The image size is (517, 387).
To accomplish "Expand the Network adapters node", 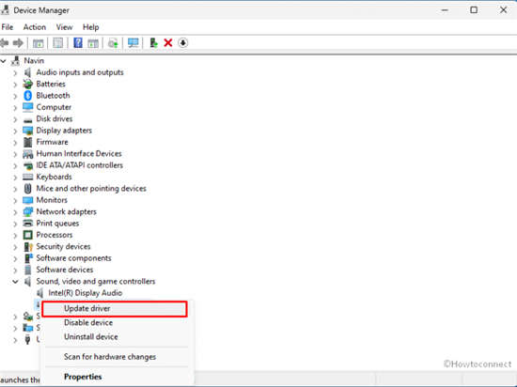I will (x=15, y=211).
